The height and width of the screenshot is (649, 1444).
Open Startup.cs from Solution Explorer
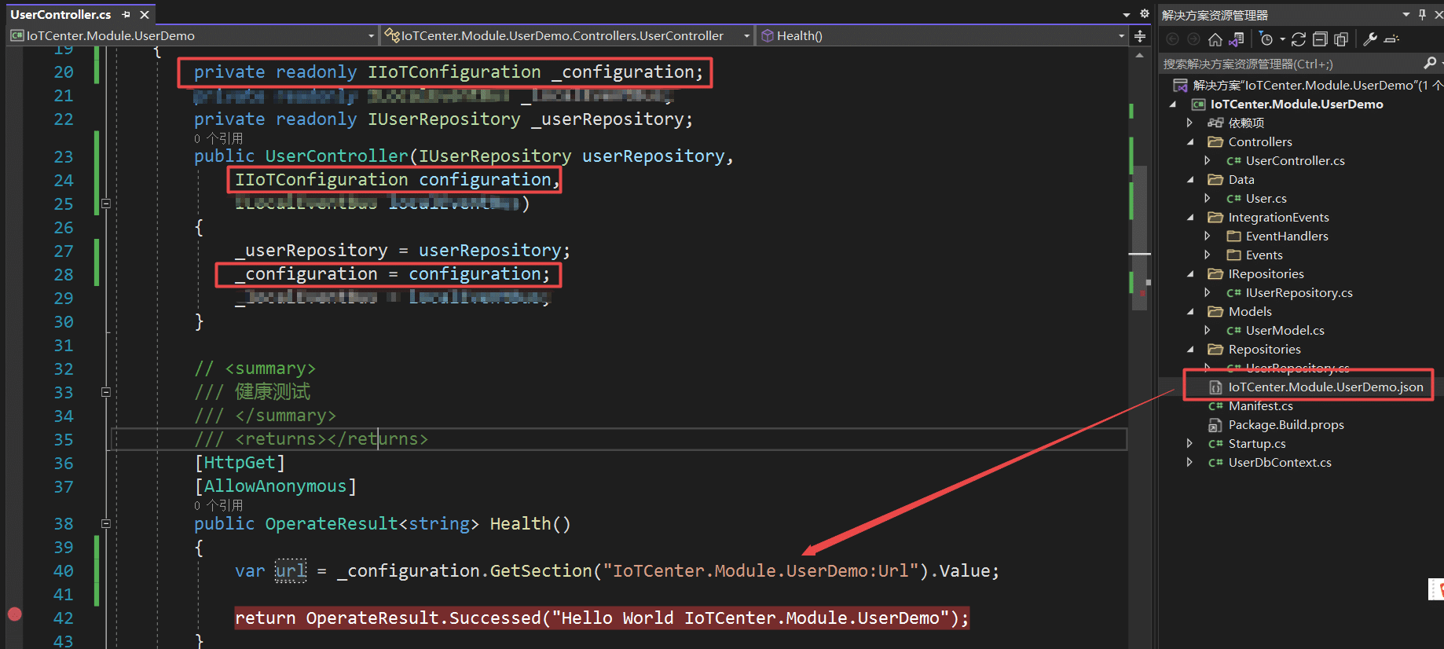1257,444
